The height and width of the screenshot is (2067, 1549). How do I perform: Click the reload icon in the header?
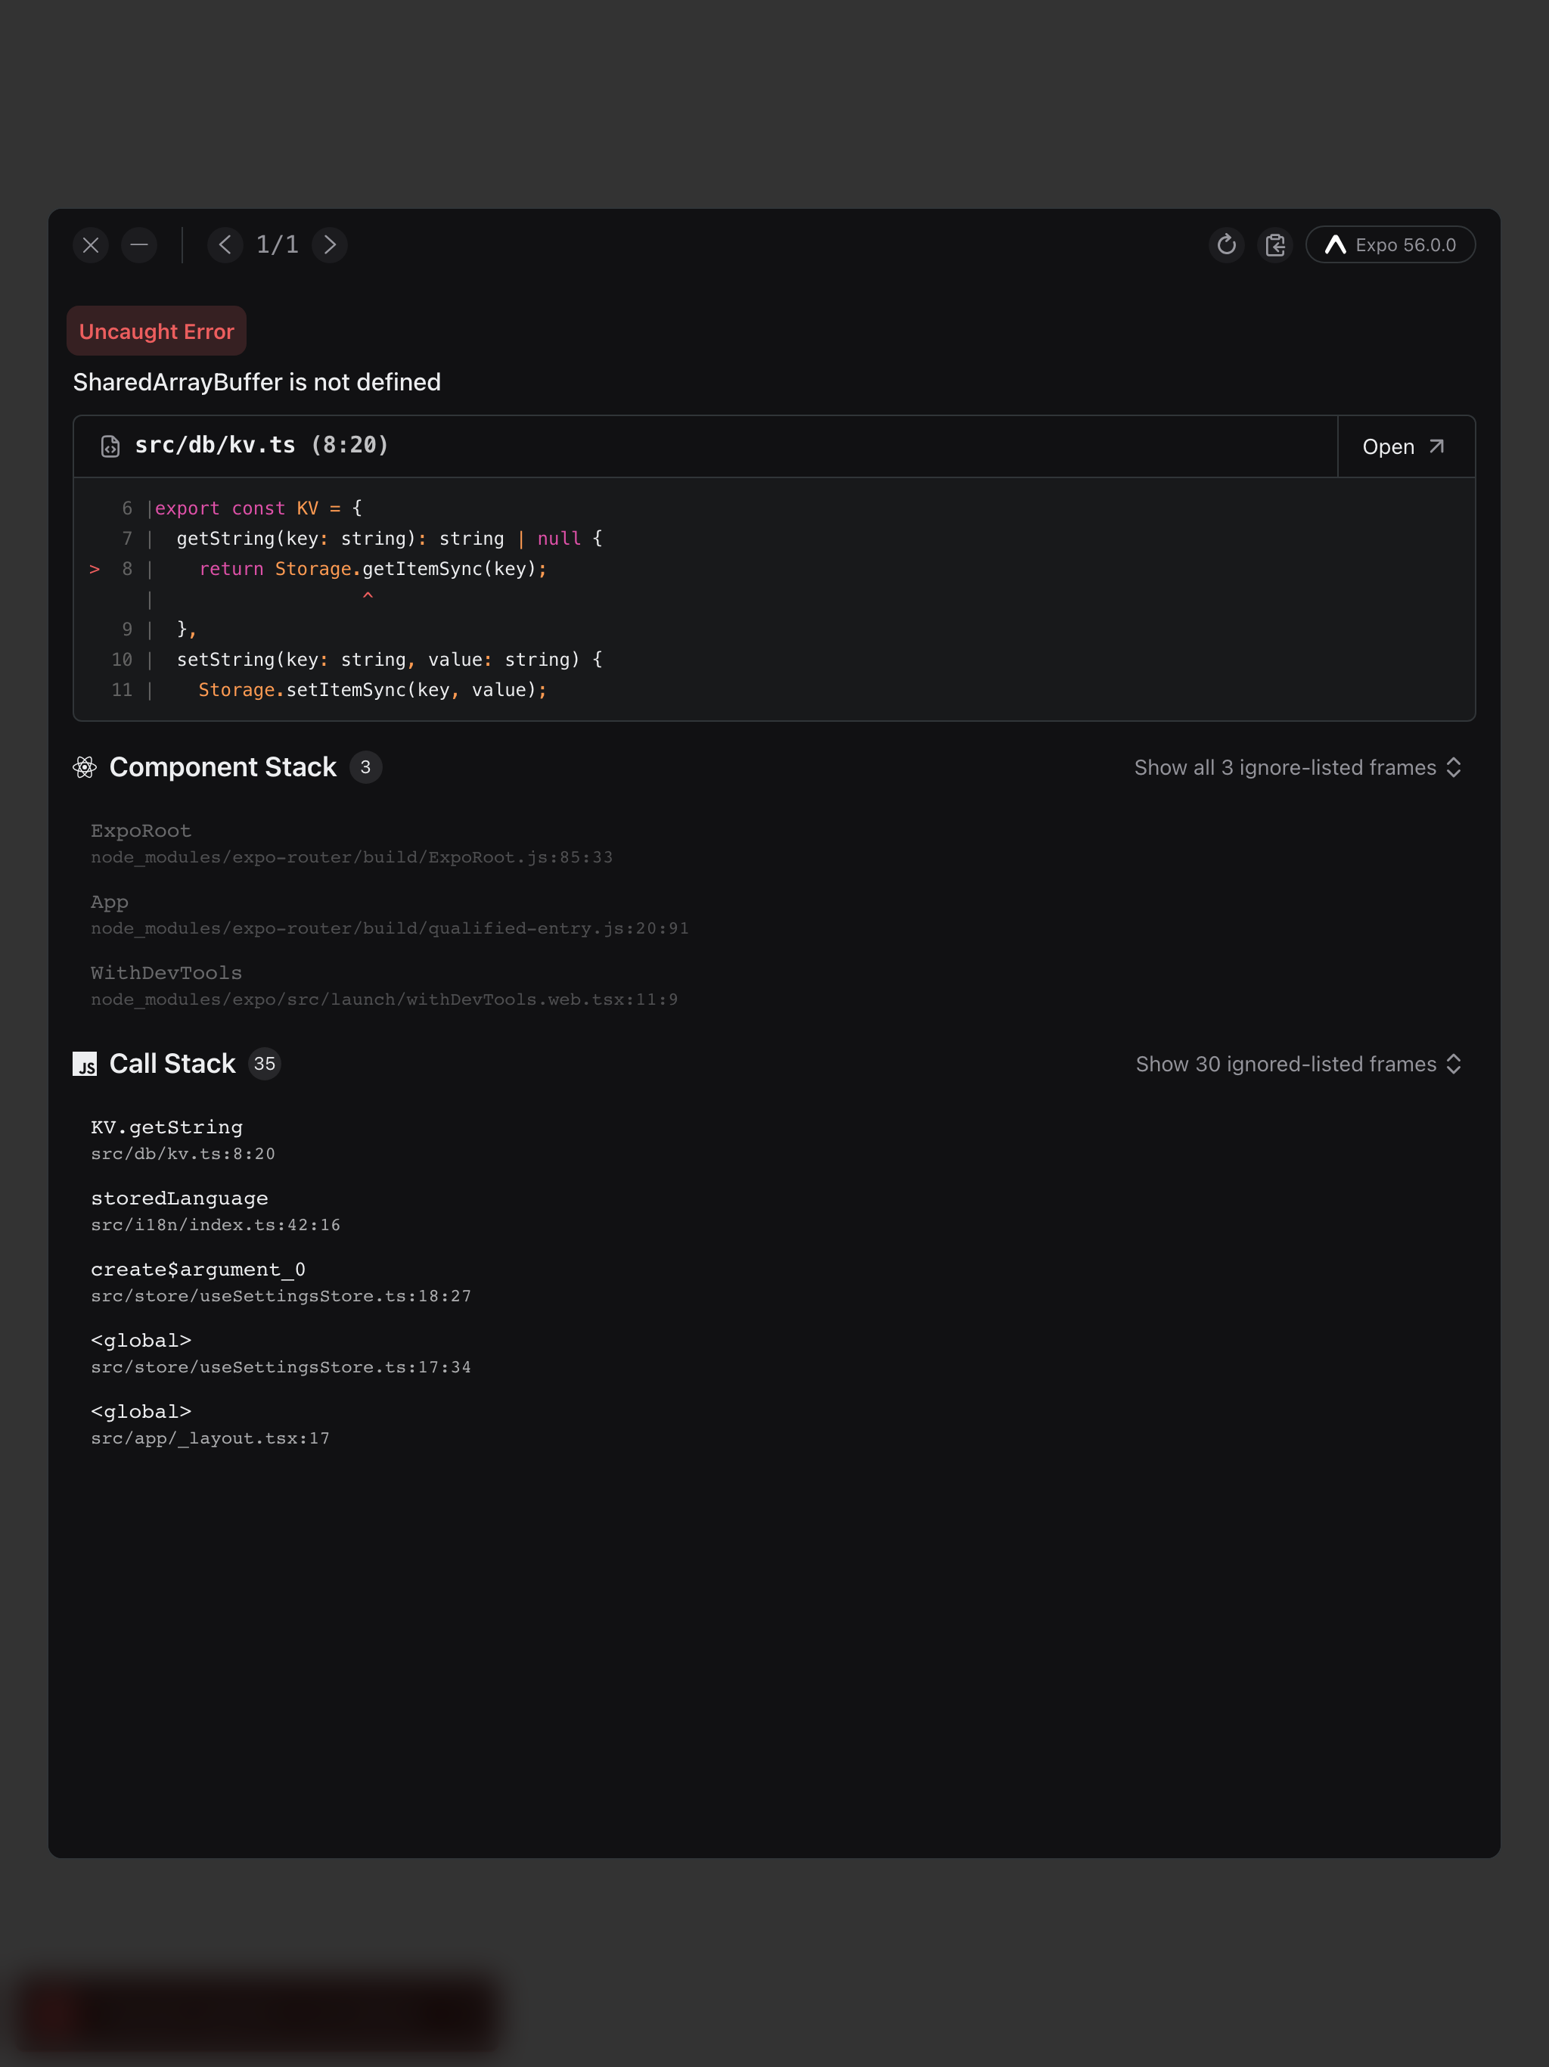[x=1227, y=245]
